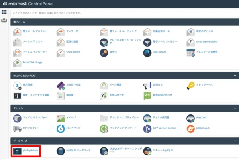
Task: Click the Outage and Maintenance Info link (障害・メンテナンス情報)
Action: click(x=36, y=95)
